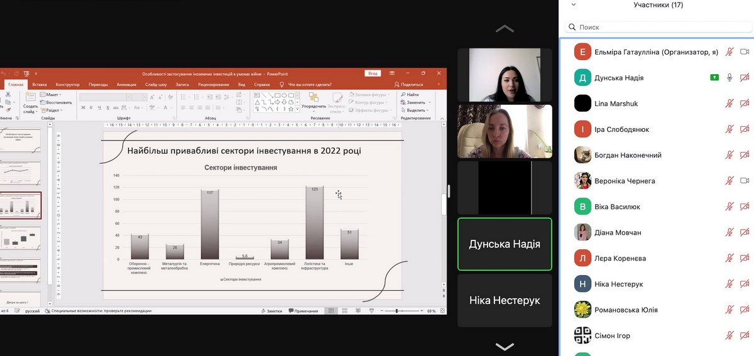This screenshot has height=356, width=754.
Task: Click the camera icon for Вероніка Чернега
Action: tap(746, 181)
